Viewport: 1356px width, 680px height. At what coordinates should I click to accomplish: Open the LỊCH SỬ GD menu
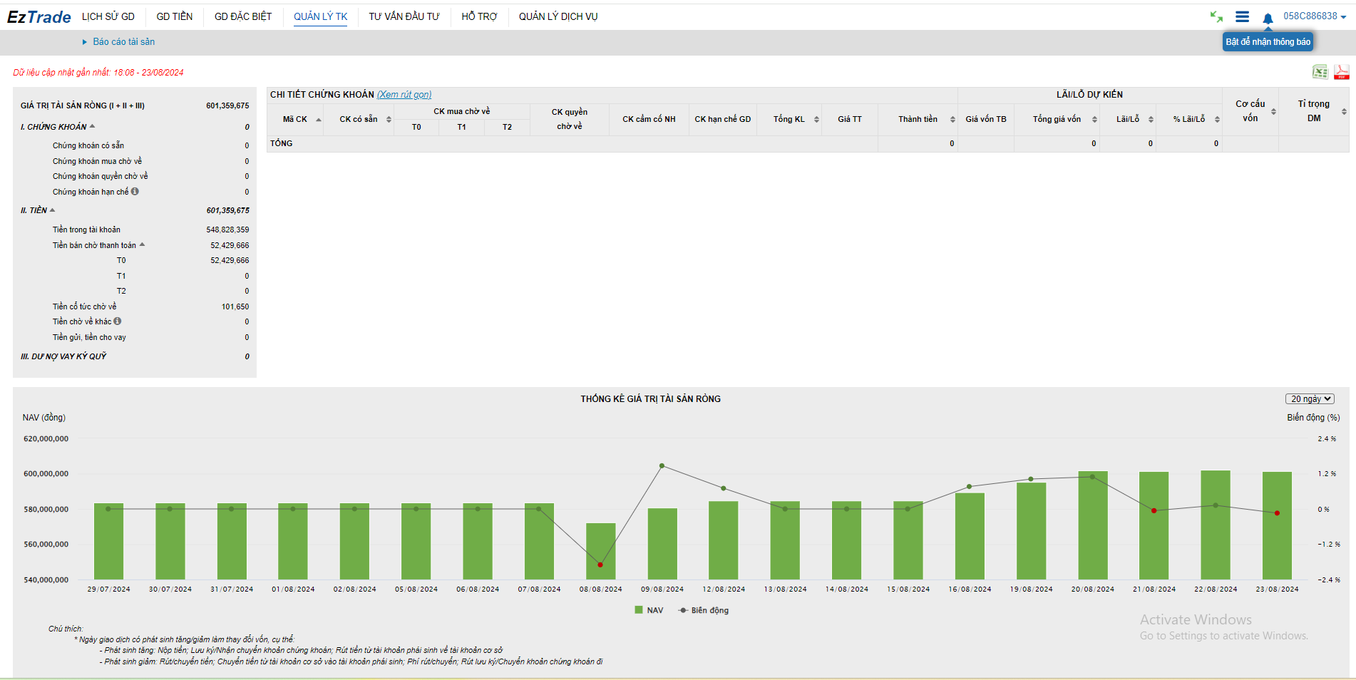point(108,16)
